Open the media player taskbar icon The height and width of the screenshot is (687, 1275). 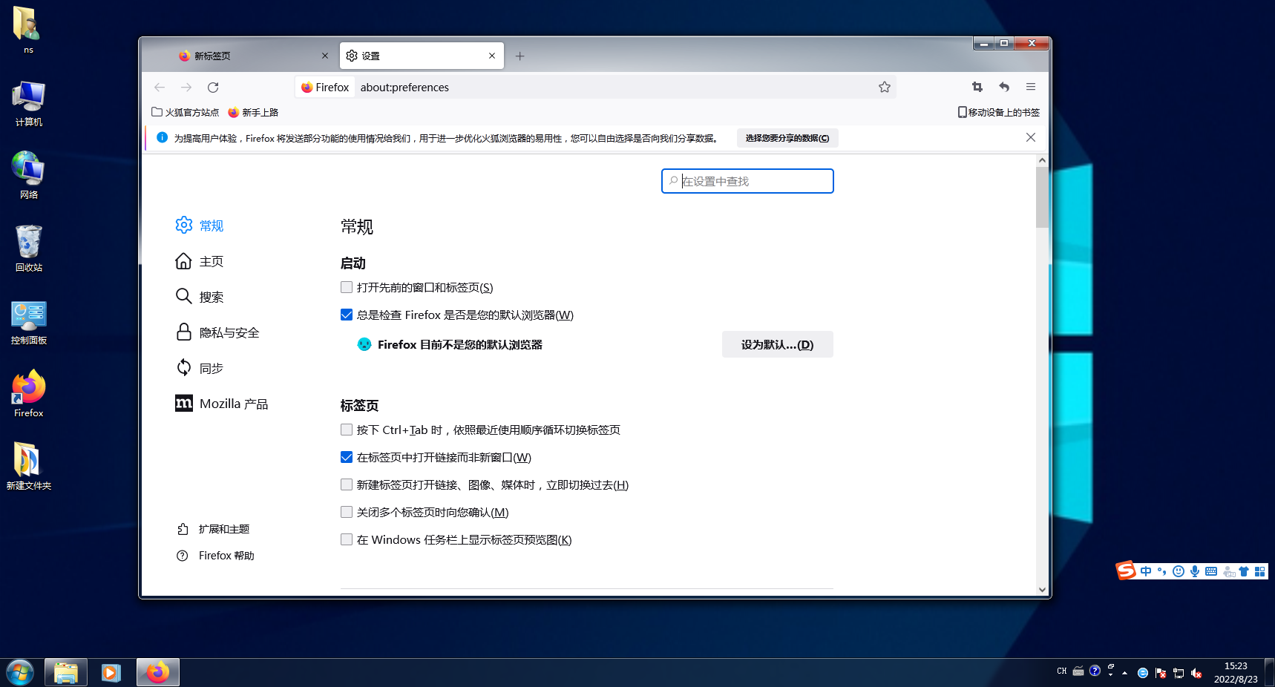click(111, 673)
